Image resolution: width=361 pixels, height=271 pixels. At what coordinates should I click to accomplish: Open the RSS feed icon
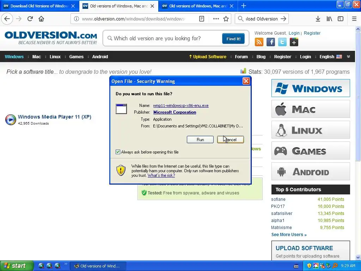point(259,42)
